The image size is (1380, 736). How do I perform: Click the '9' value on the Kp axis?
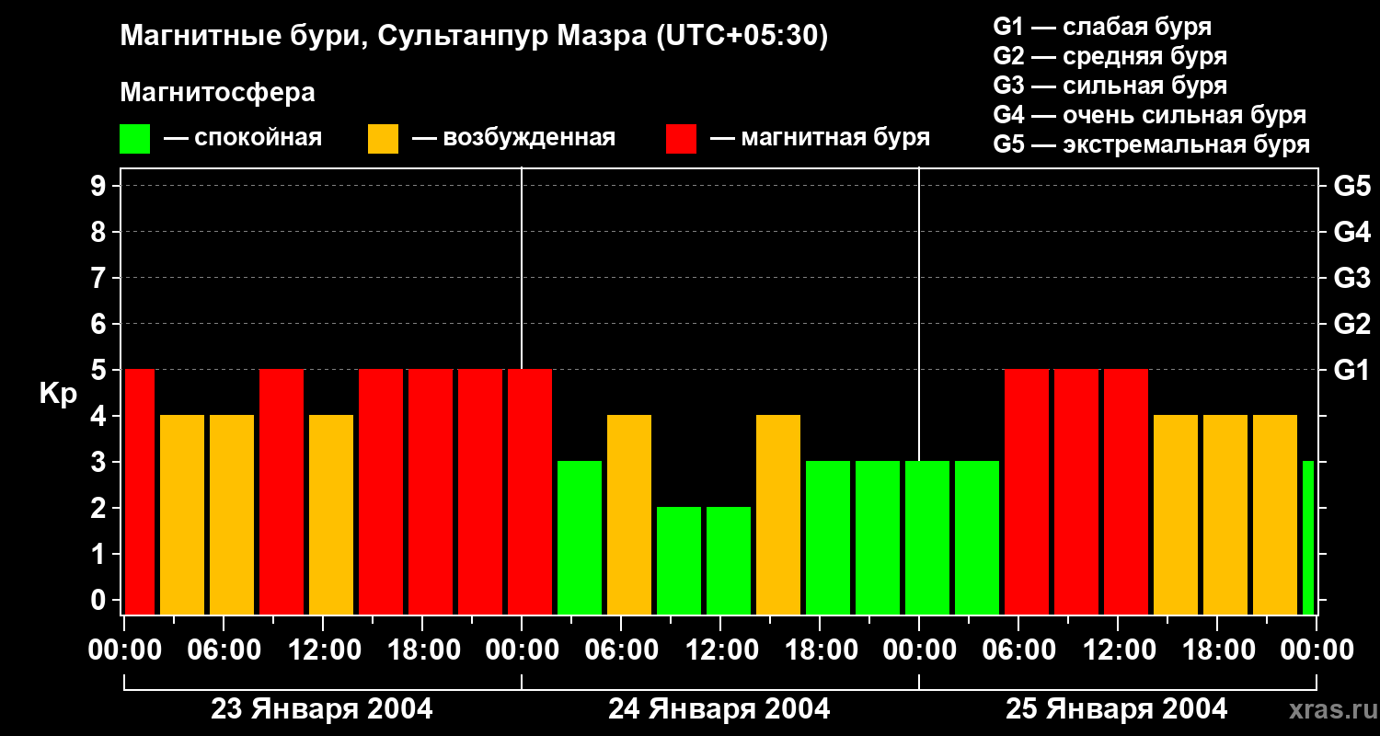click(x=100, y=186)
